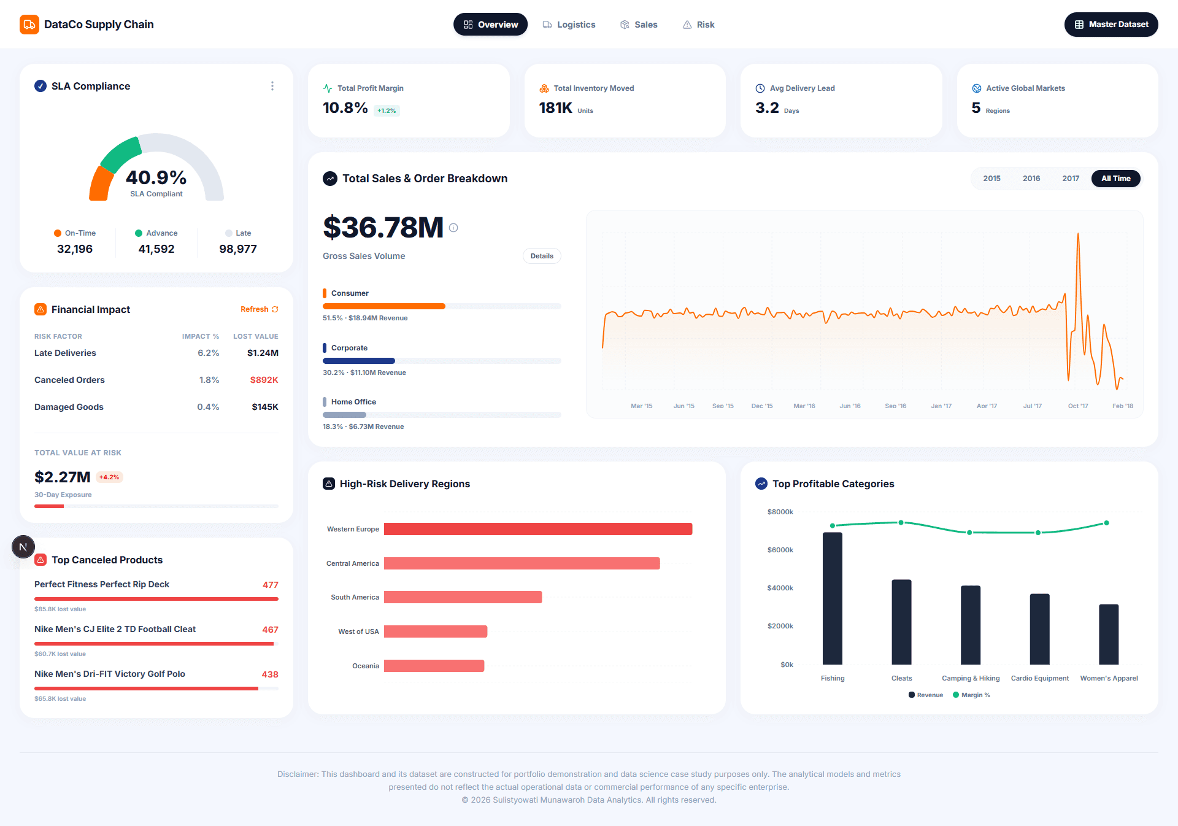Click the Top Profitable Categories icon
This screenshot has height=826, width=1178.
coord(761,484)
